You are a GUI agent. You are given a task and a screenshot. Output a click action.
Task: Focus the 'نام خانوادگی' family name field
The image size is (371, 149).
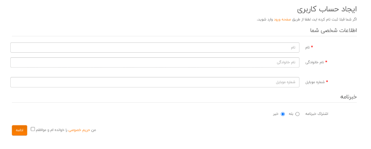click(155, 62)
